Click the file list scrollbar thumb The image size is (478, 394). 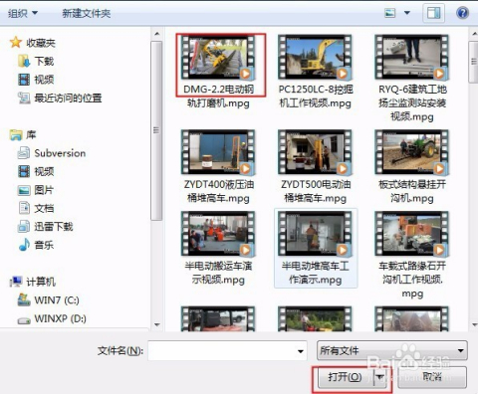474,62
